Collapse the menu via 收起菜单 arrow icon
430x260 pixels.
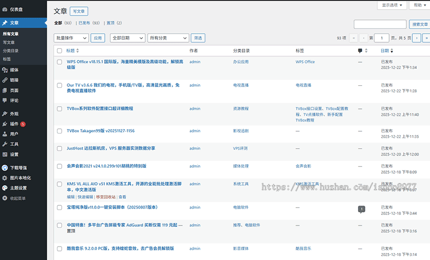pyautogui.click(x=5, y=198)
